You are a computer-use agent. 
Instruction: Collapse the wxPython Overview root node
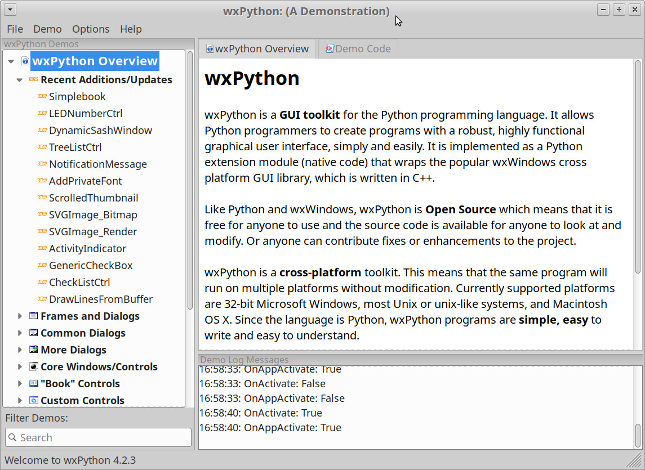pyautogui.click(x=11, y=61)
